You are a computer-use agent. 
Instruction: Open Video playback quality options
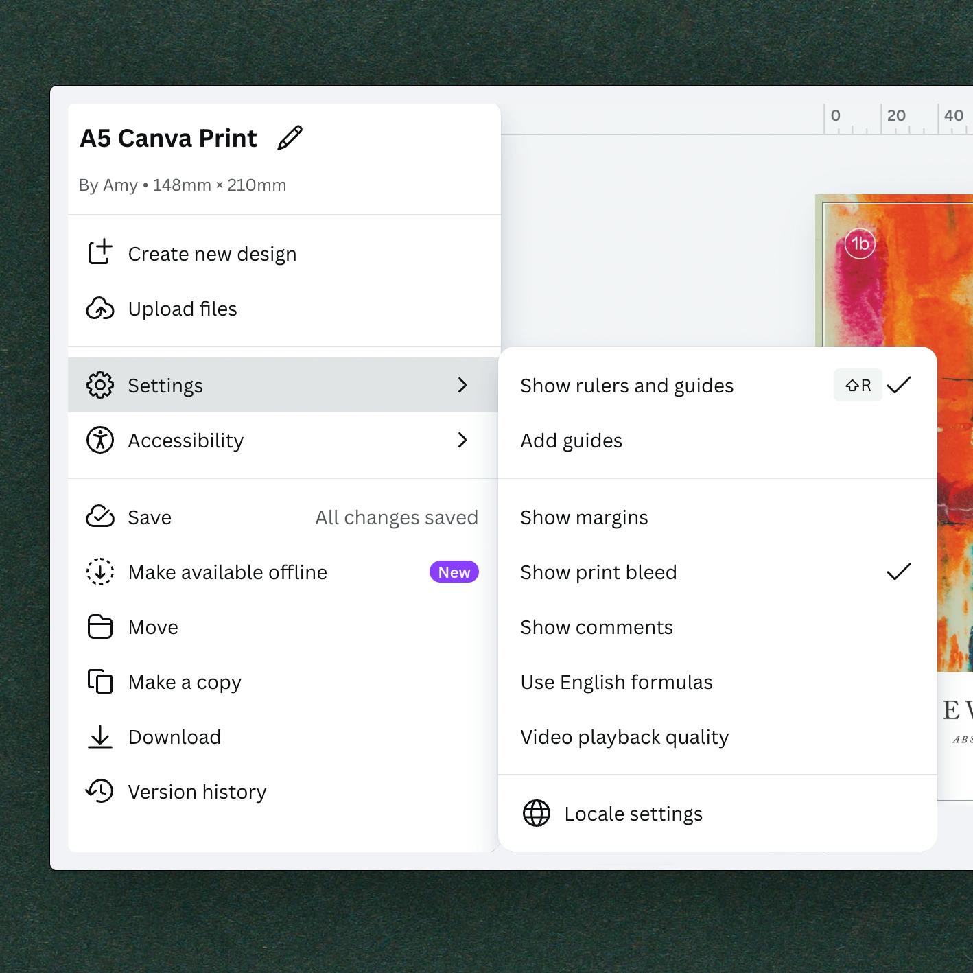pos(624,737)
